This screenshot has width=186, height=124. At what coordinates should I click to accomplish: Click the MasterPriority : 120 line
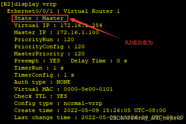pyautogui.click(x=49, y=54)
